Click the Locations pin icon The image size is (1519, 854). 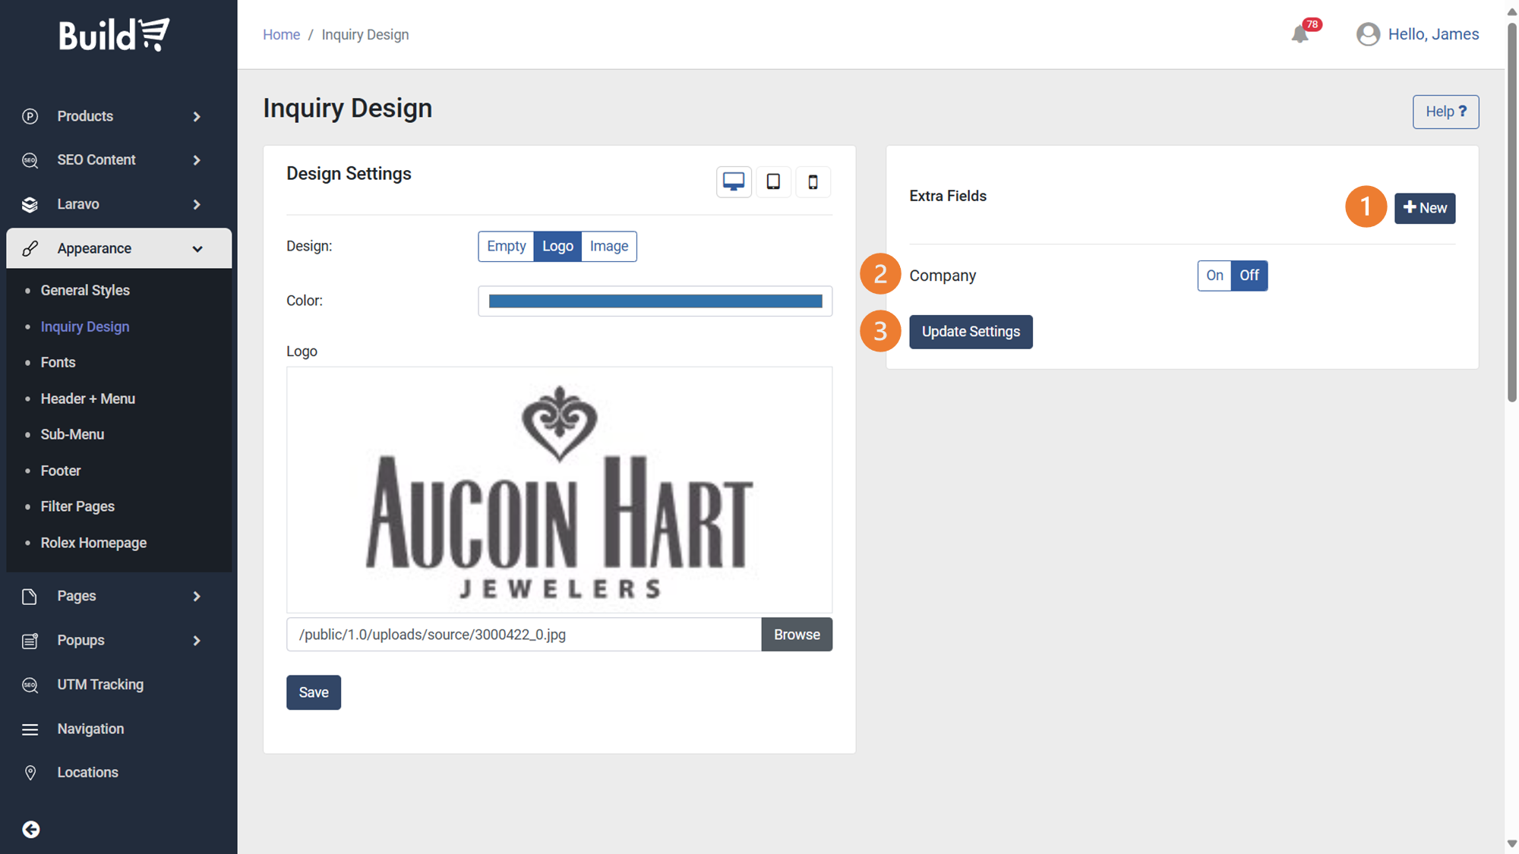[30, 773]
